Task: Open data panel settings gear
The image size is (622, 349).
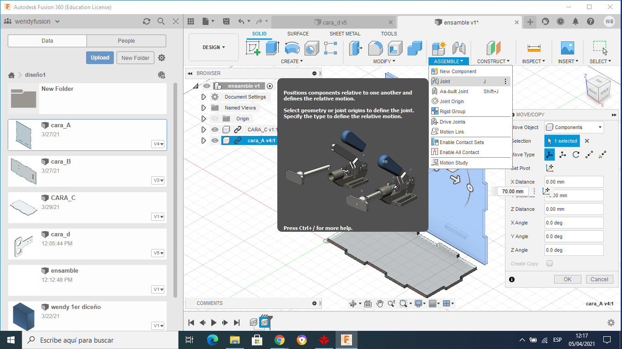Action: coord(162,58)
